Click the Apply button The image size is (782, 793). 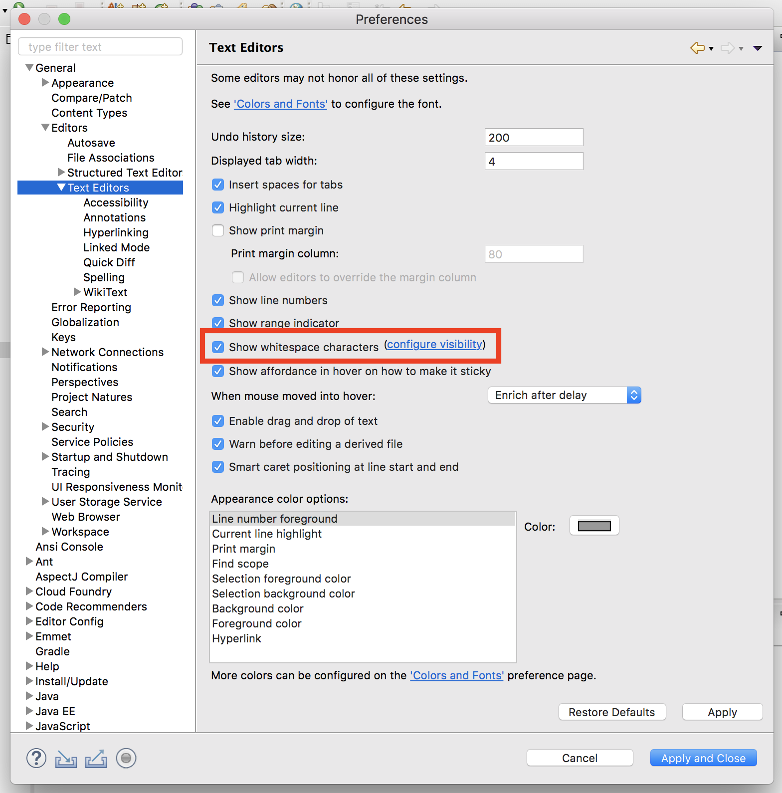(x=722, y=712)
